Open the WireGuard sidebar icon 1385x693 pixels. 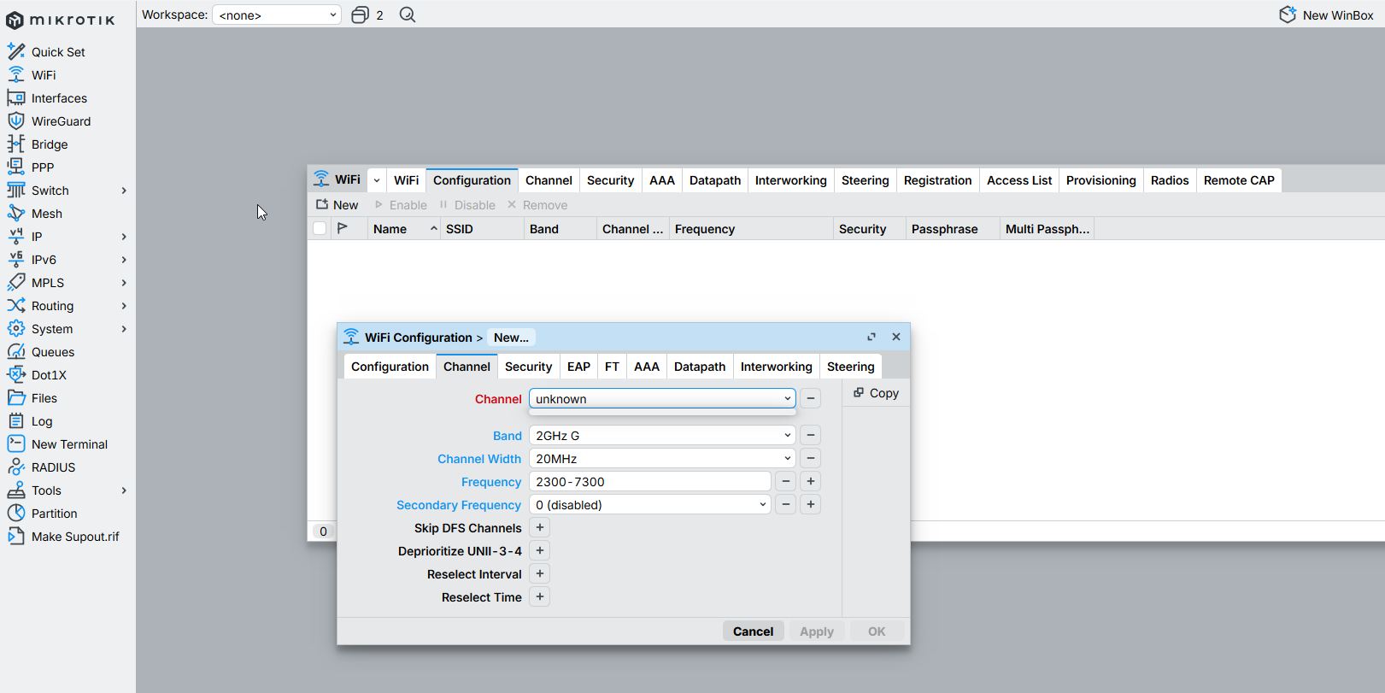[15, 121]
